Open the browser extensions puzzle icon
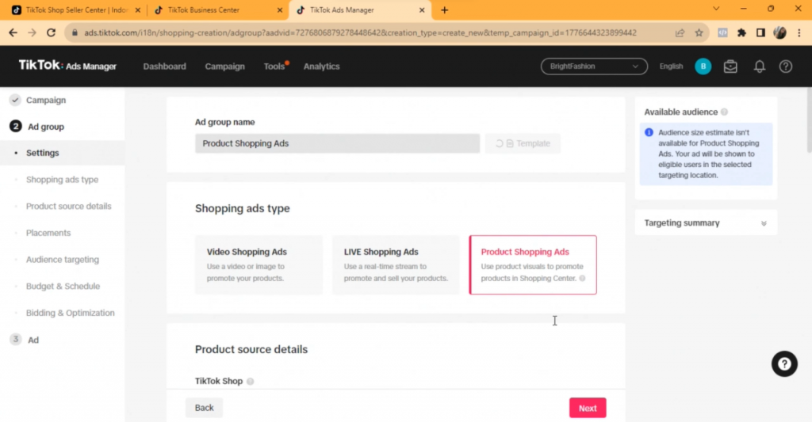812x422 pixels. (x=741, y=33)
